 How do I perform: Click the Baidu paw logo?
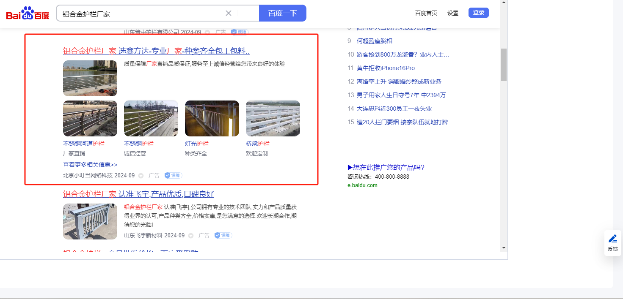pos(28,13)
